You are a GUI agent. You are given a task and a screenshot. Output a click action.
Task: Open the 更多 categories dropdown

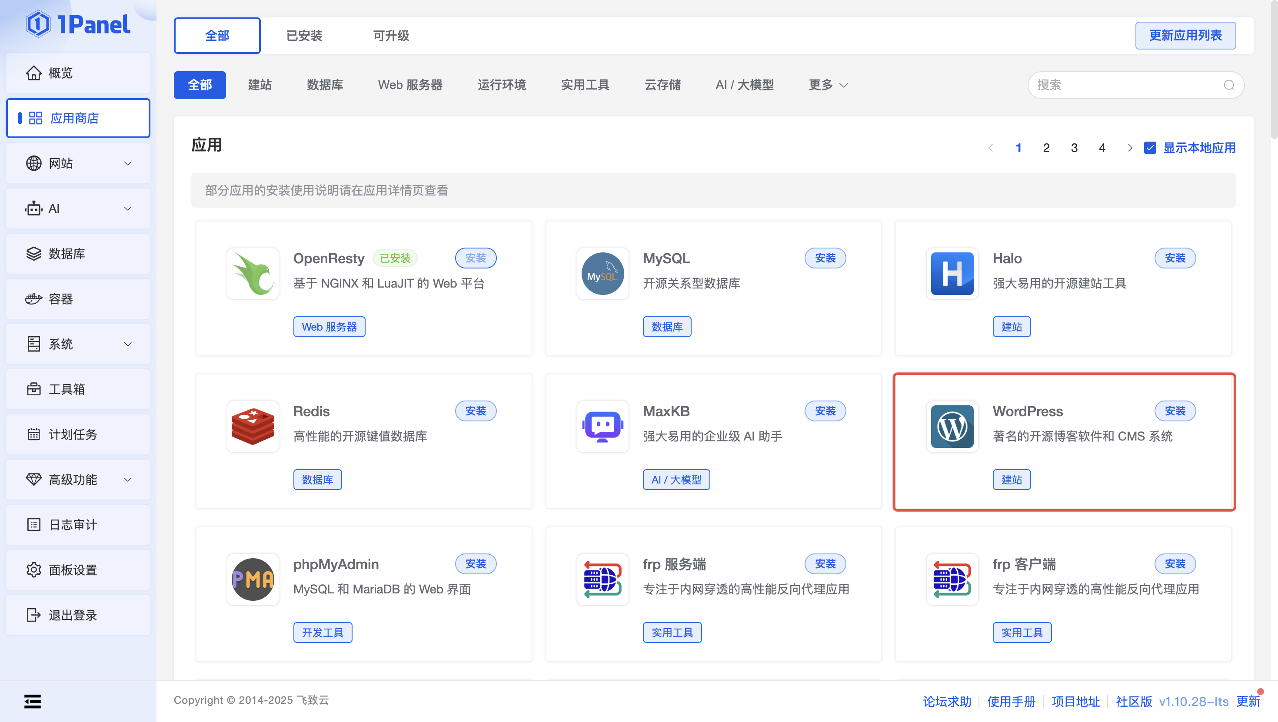pos(828,85)
